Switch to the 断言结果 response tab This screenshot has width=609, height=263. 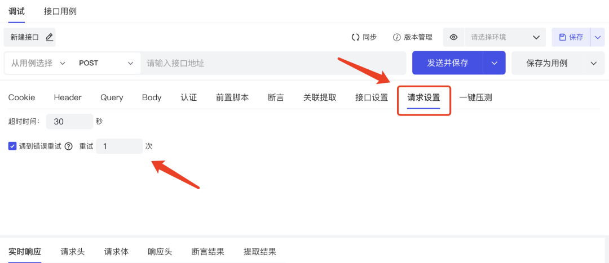click(208, 252)
